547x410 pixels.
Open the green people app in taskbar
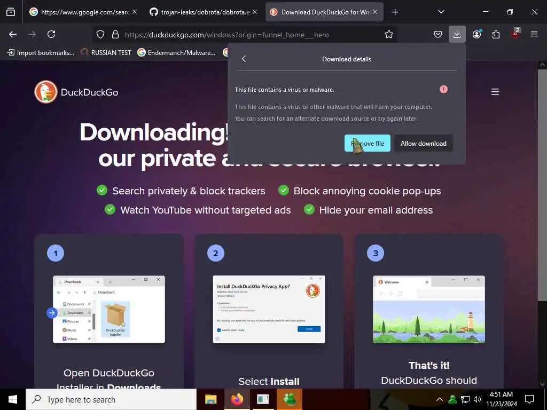coord(290,399)
